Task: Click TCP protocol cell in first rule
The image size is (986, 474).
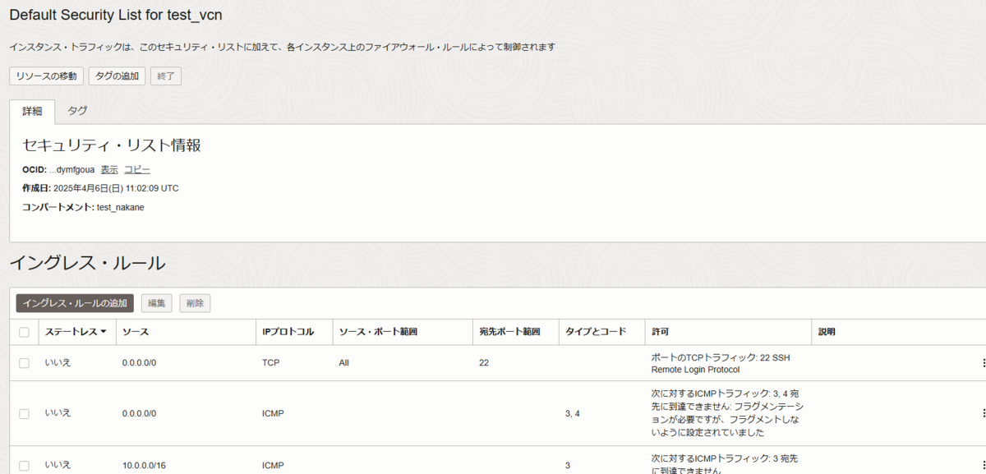Action: [x=270, y=363]
